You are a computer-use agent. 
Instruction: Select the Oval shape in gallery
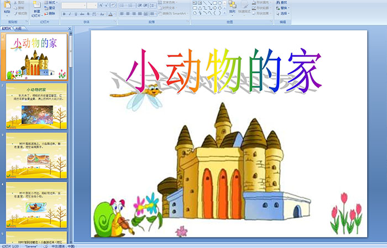click(x=220, y=3)
